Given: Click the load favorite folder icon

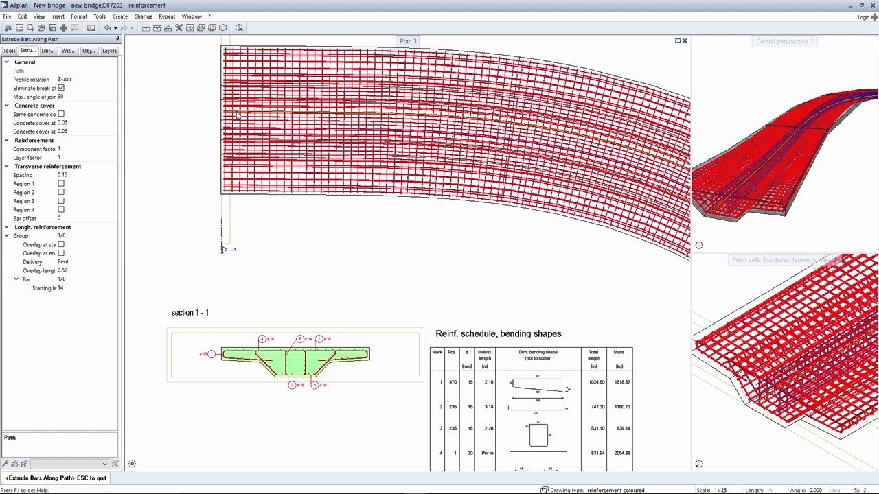Looking at the screenshot, I should click(15, 464).
